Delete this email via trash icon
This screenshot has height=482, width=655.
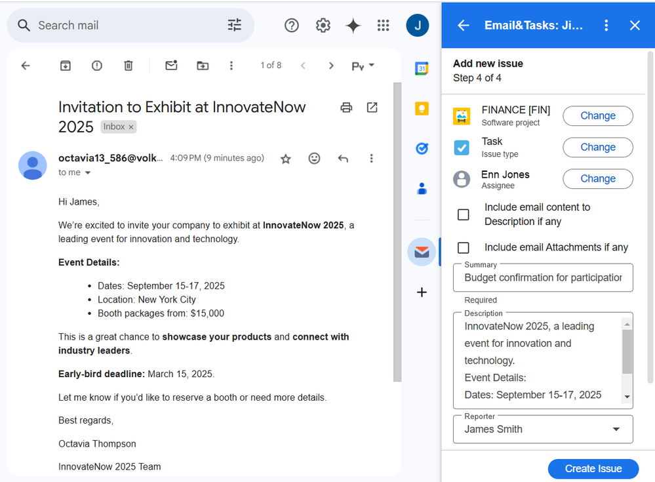click(129, 66)
